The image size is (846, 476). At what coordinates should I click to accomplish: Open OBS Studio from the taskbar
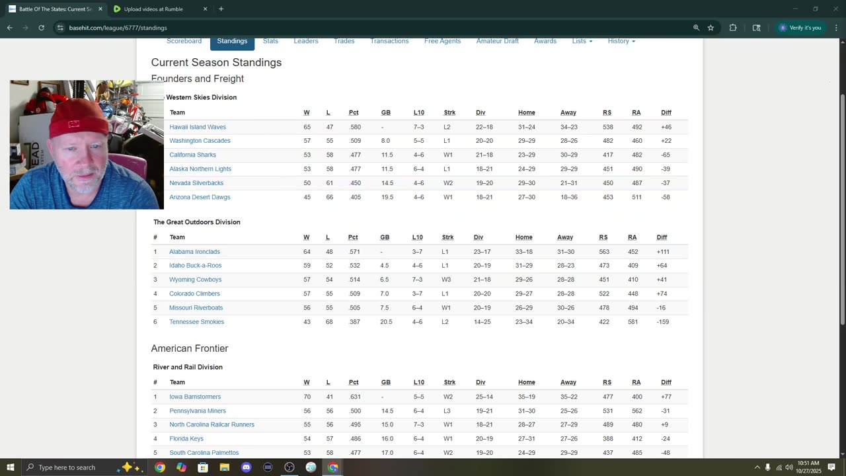point(289,467)
